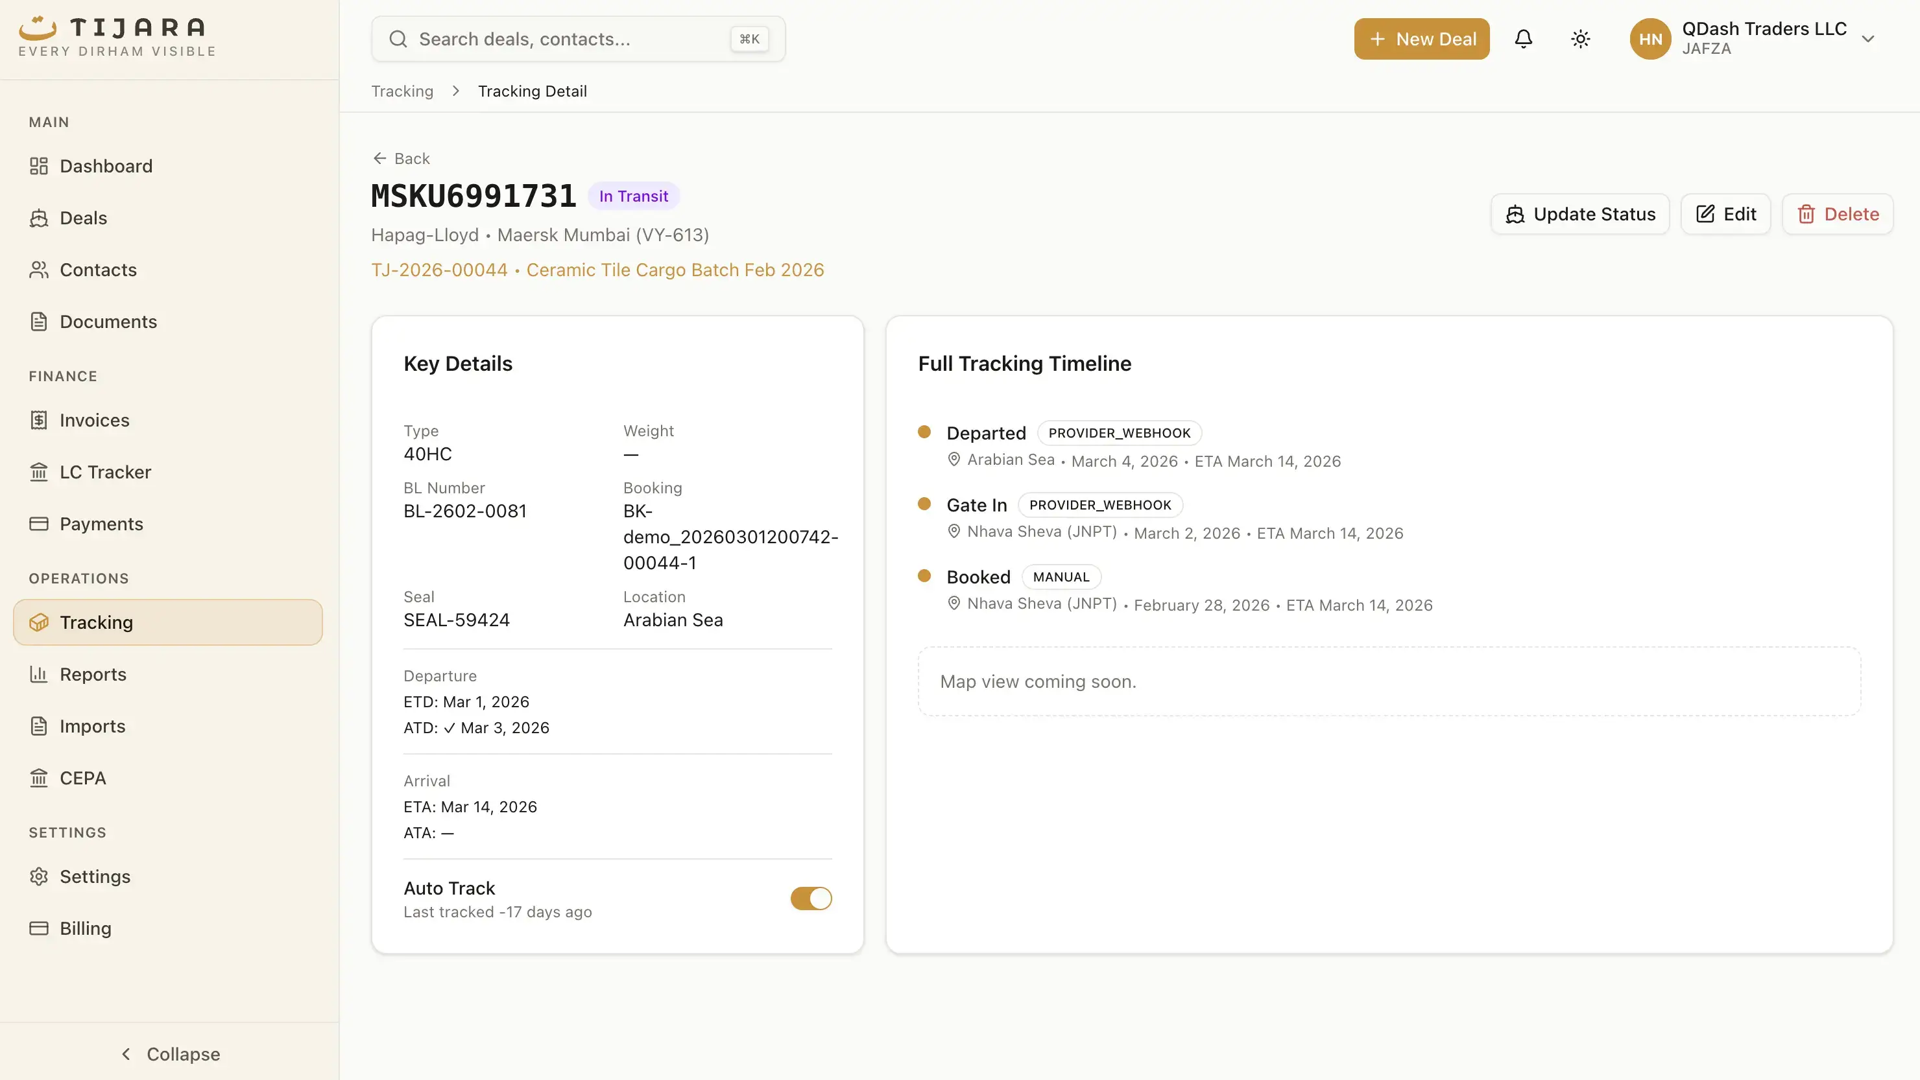Open Contacts from the sidebar
This screenshot has width=1920, height=1080.
click(98, 269)
